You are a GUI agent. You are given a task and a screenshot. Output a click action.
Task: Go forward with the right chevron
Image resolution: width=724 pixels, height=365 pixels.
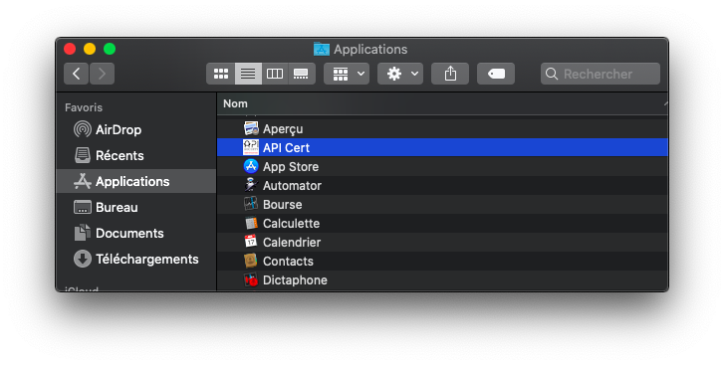click(x=102, y=74)
